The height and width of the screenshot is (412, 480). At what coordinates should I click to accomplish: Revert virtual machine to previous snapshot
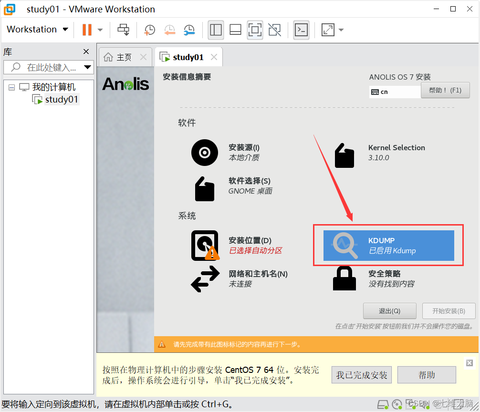(x=169, y=30)
